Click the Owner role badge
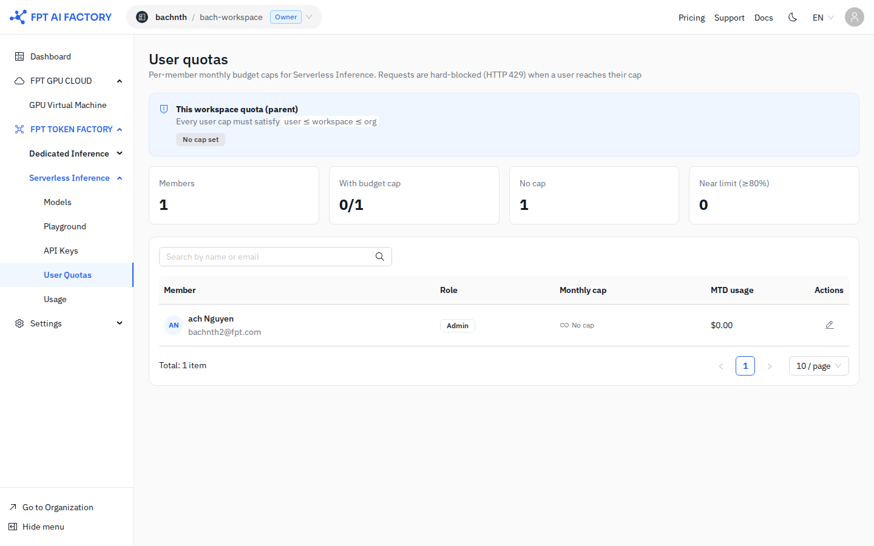The height and width of the screenshot is (546, 874). click(286, 17)
